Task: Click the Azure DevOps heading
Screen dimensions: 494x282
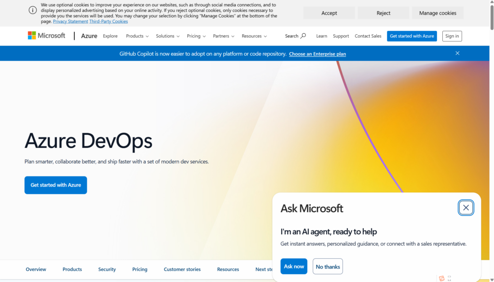Action: 89,141
